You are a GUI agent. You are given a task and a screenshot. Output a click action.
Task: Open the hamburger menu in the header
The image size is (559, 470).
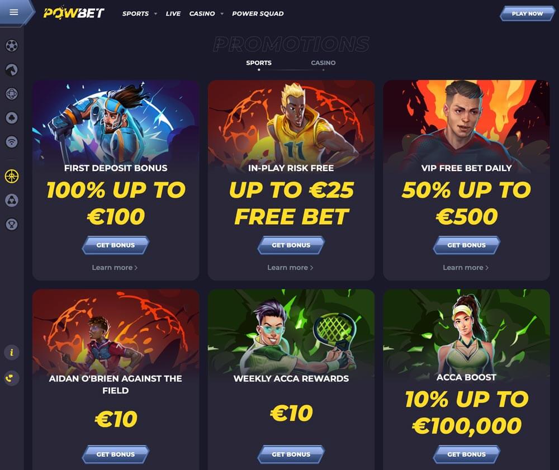[x=14, y=12]
